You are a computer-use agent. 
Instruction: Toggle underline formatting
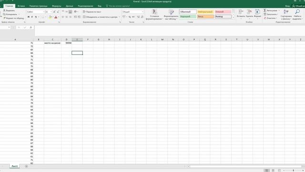pos(36,17)
